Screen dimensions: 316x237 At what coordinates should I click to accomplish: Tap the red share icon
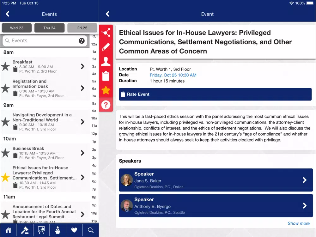click(106, 33)
